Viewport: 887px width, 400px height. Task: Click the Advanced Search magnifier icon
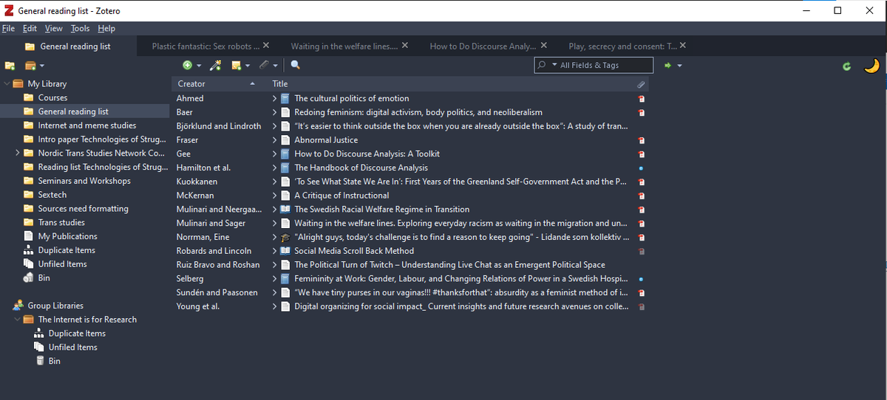tap(296, 65)
